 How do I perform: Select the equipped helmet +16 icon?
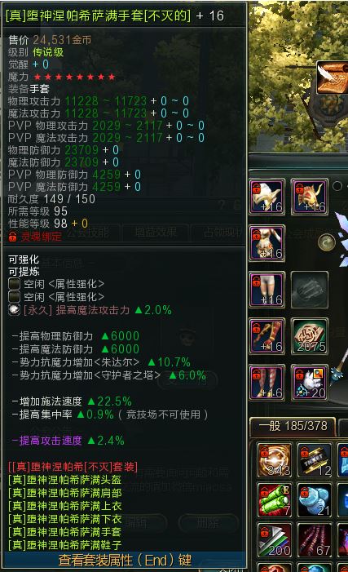[x=267, y=197]
